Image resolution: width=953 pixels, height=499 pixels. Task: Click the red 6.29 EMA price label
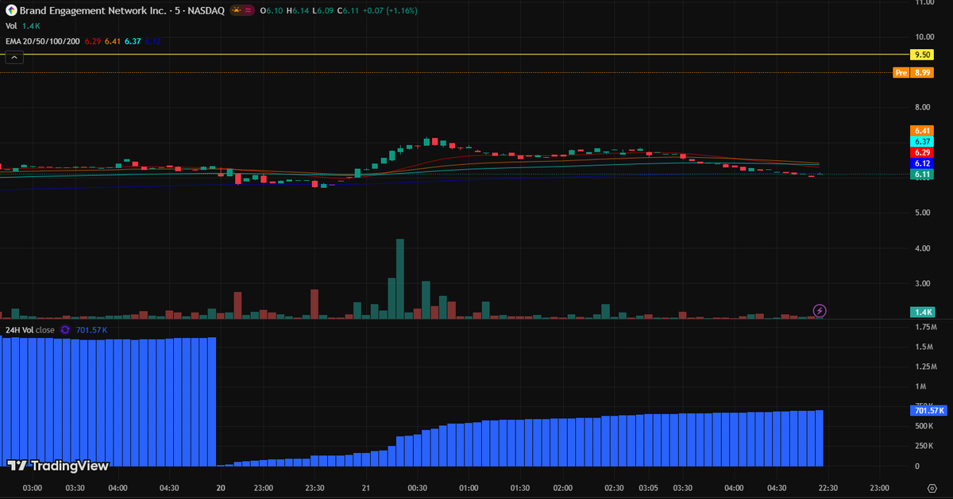pyautogui.click(x=922, y=152)
